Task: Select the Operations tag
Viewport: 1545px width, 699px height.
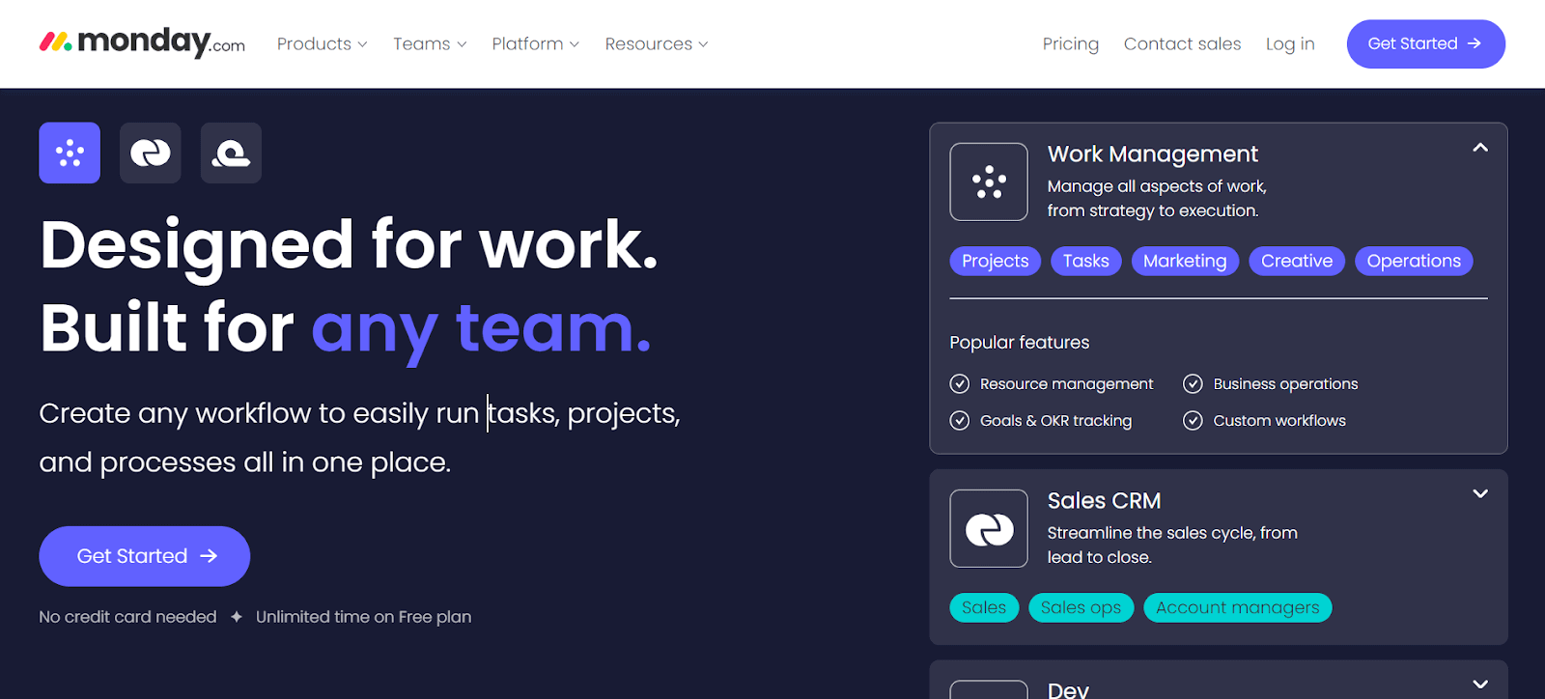Action: point(1414,261)
